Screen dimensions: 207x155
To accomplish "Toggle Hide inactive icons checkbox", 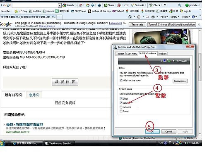I will click(x=121, y=80).
